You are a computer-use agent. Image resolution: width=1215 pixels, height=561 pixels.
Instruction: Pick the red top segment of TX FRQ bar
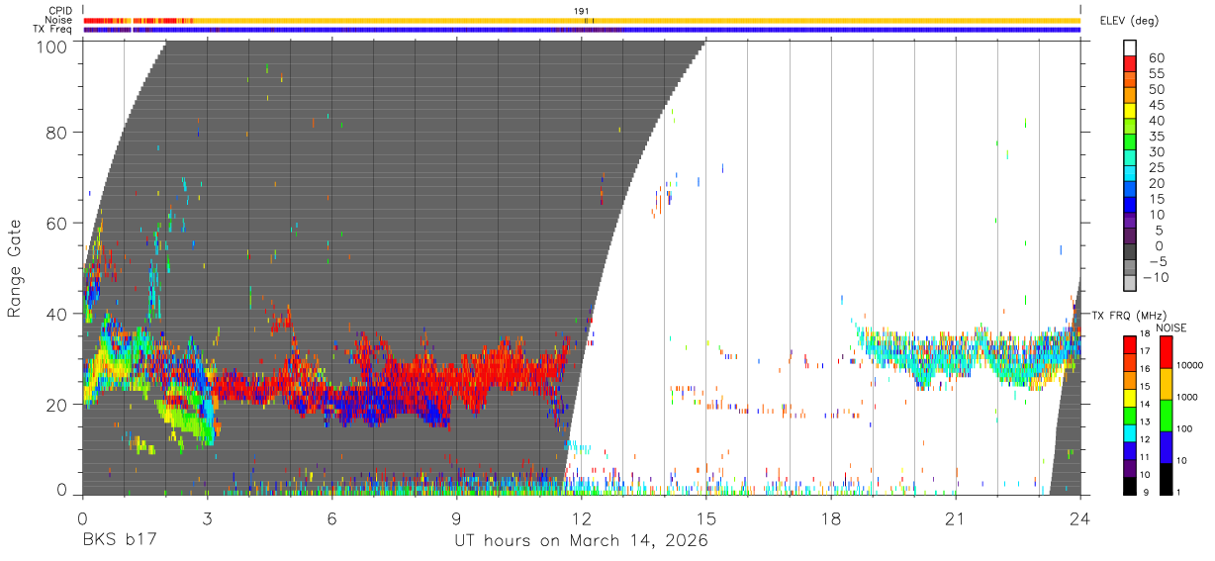pos(1131,345)
